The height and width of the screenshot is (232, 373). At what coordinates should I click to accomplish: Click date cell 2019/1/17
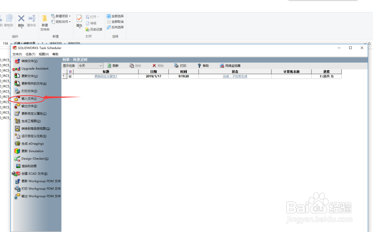pyautogui.click(x=153, y=76)
